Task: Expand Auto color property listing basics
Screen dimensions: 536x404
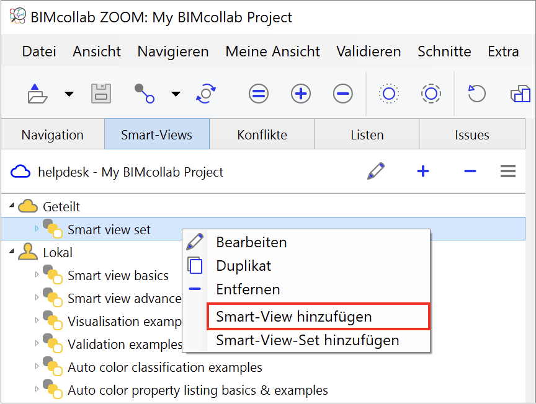Action: (x=37, y=389)
